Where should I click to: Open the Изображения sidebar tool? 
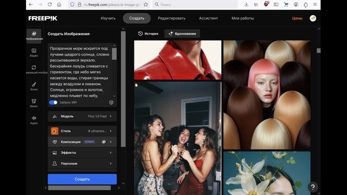click(34, 36)
